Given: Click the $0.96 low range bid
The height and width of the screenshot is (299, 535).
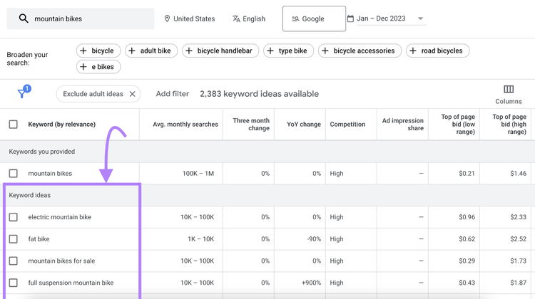Looking at the screenshot, I should click(467, 217).
